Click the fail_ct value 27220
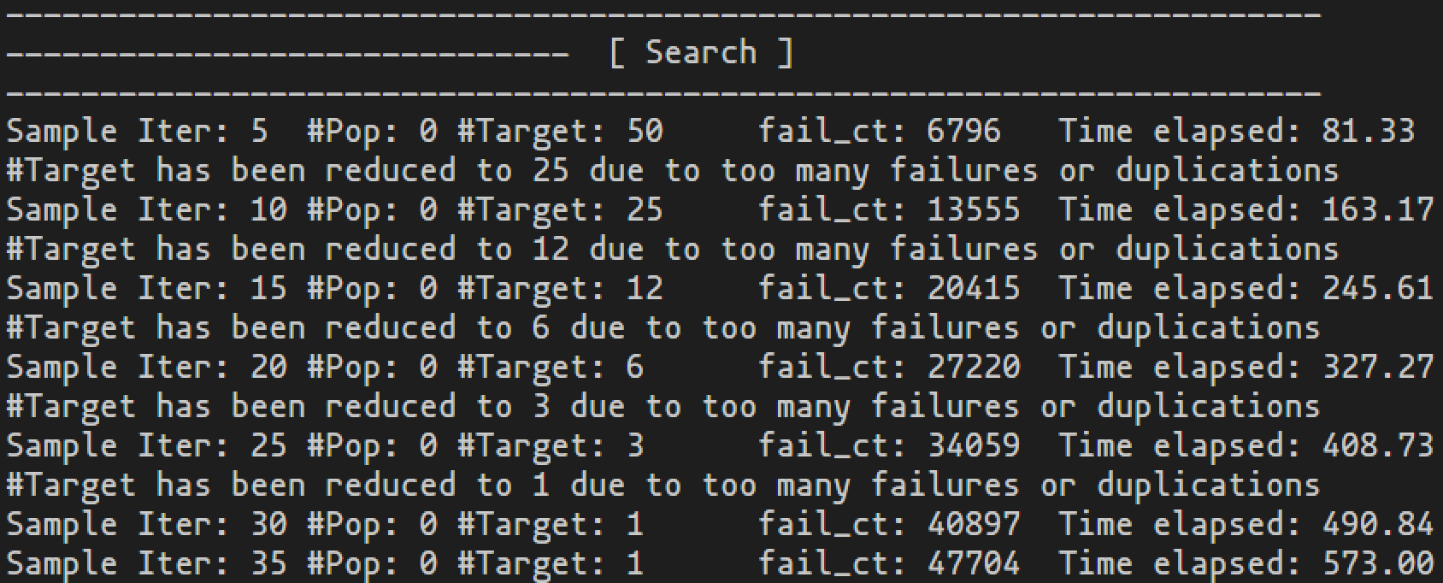The width and height of the screenshot is (1443, 583). [974, 367]
